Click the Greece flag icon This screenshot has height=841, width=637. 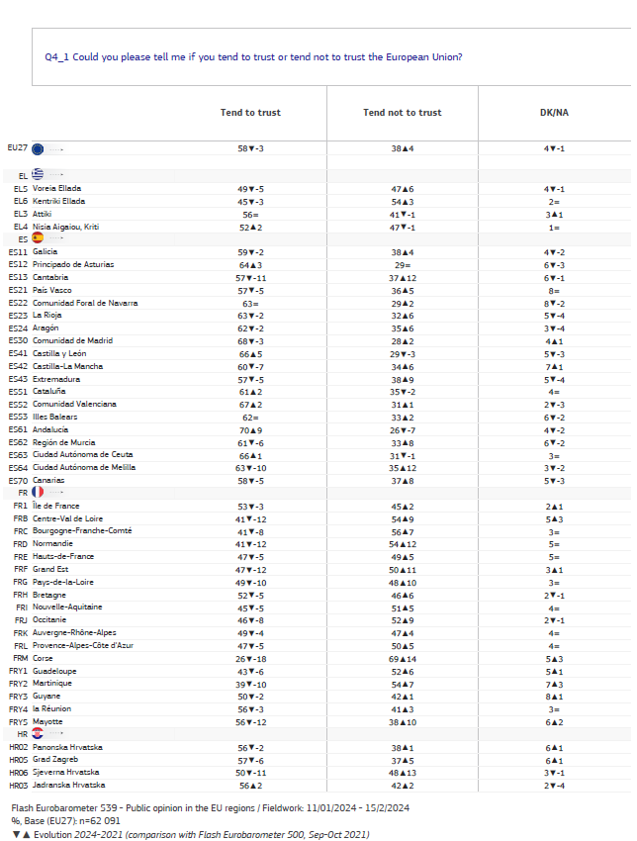pyautogui.click(x=38, y=174)
